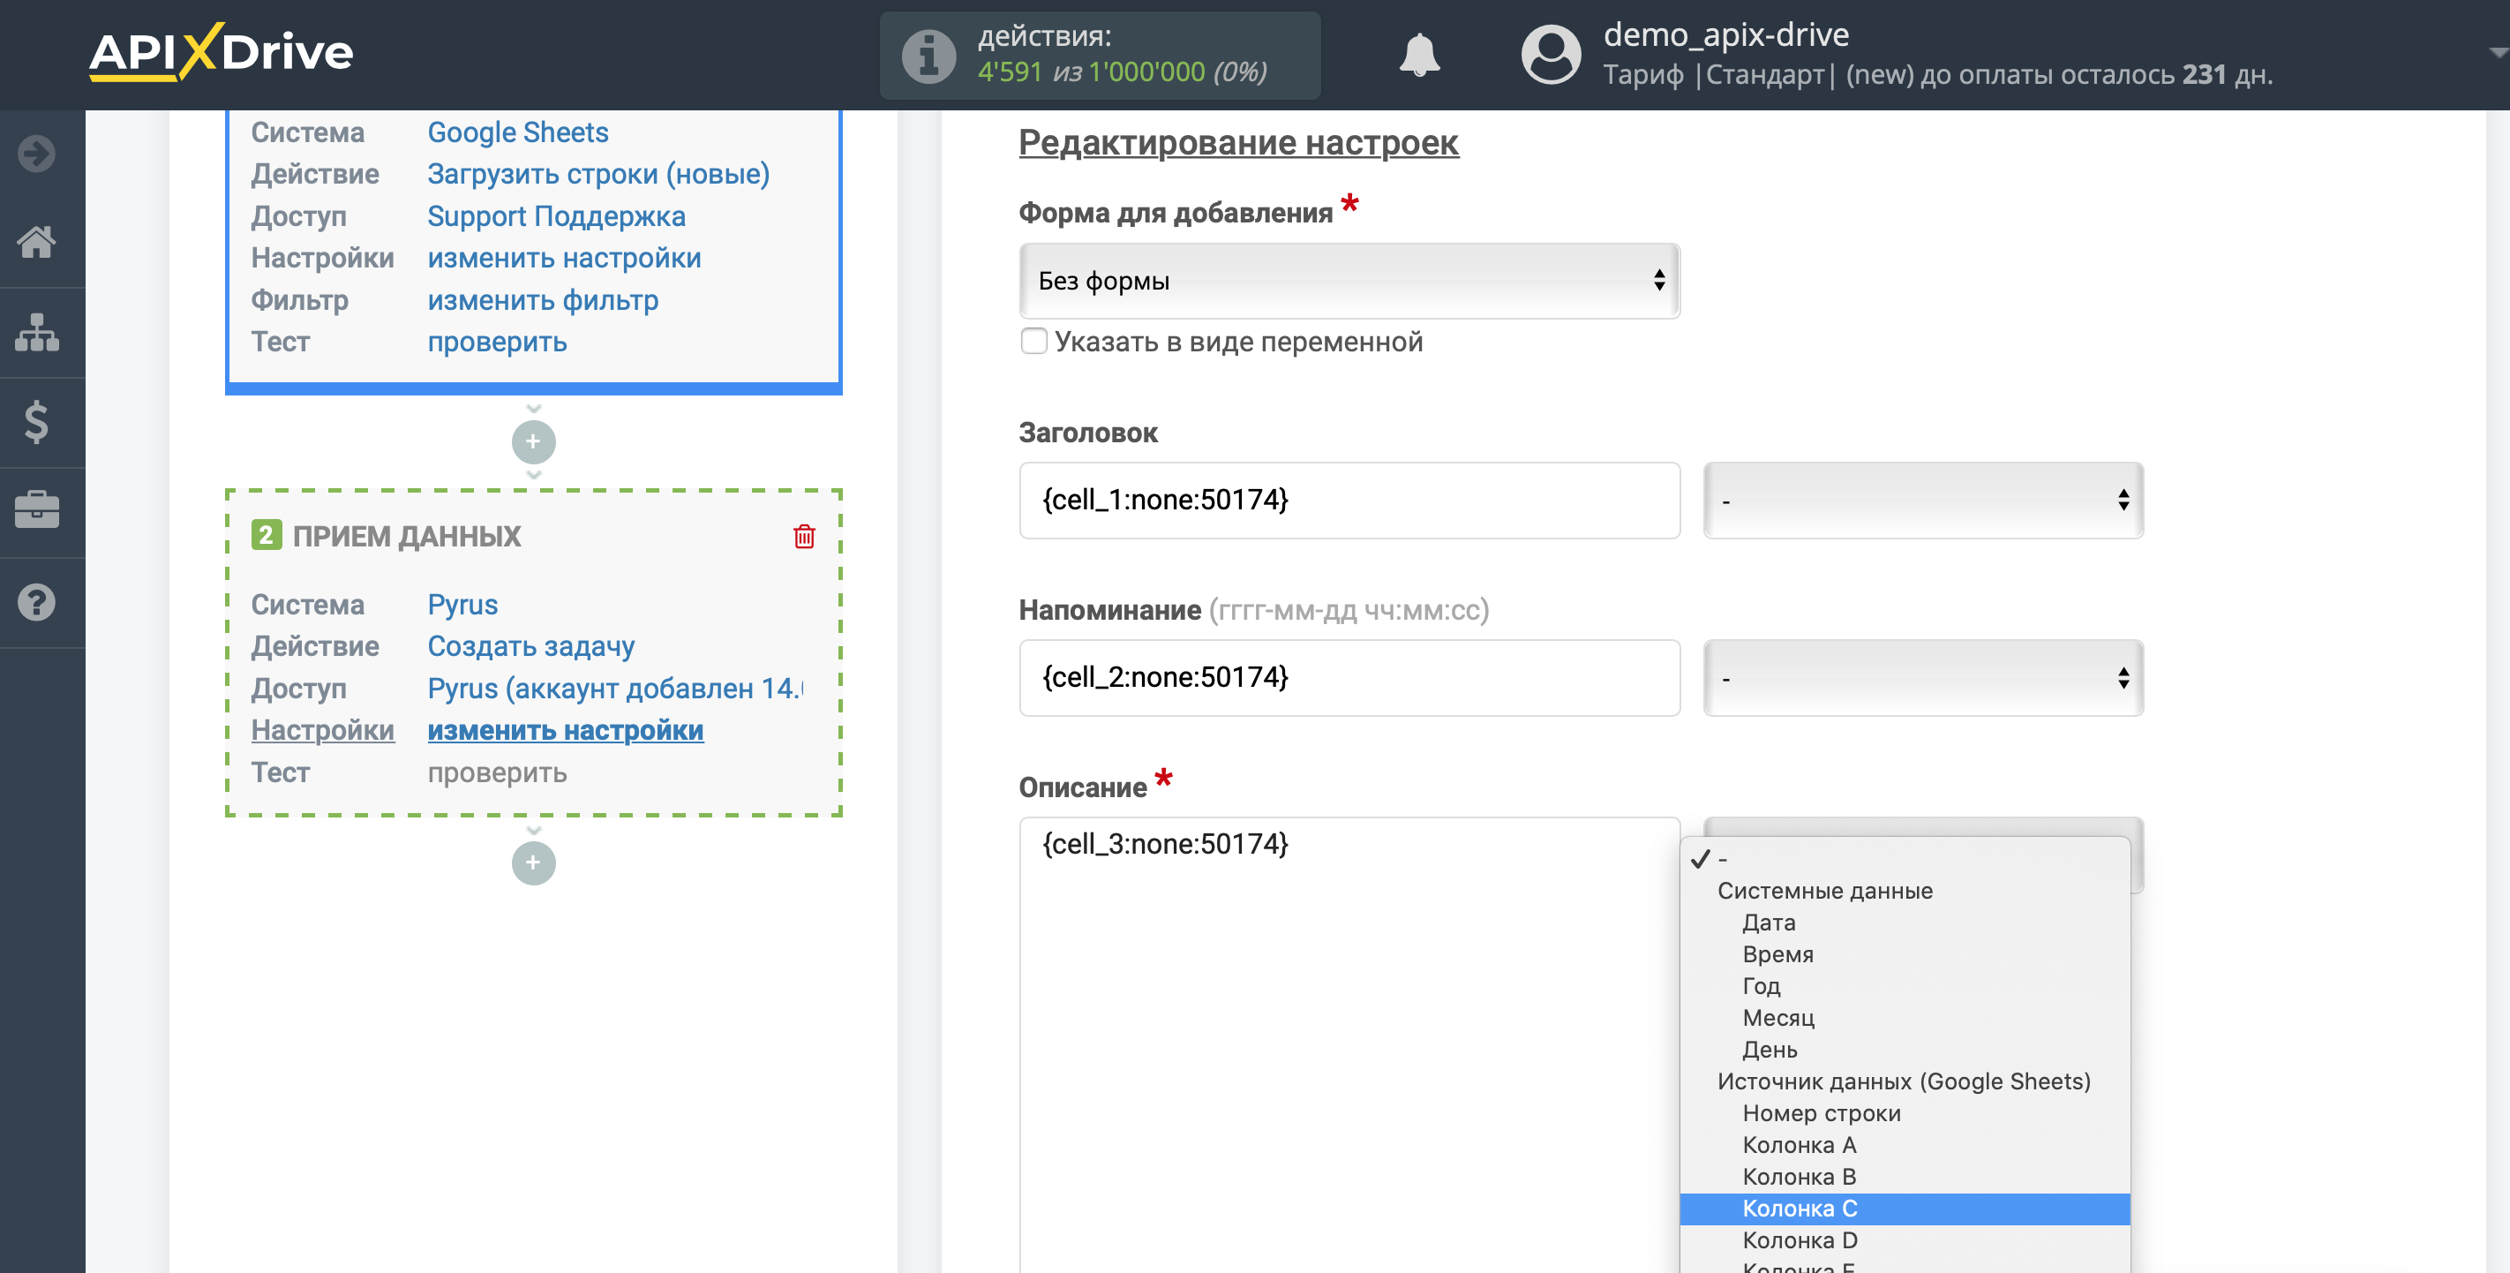Click the Описание text area

[x=1349, y=1045]
